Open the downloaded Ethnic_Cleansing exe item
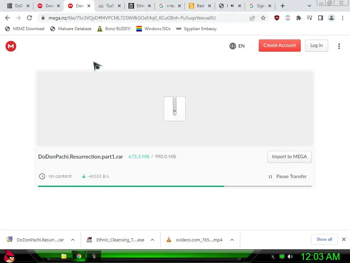This screenshot has width=350, height=263. tap(116, 240)
